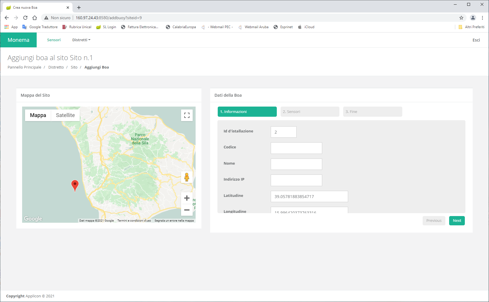489x302 pixels.
Task: Click the Esci logout link
Action: 476,40
